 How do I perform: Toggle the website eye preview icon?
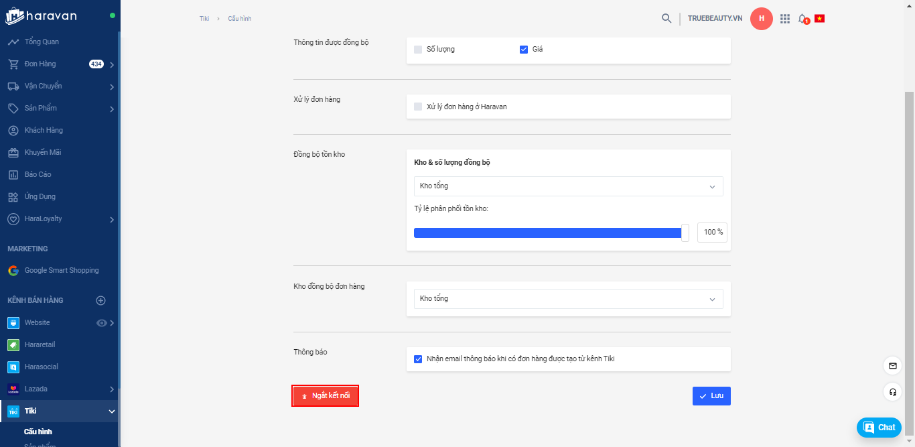pyautogui.click(x=102, y=323)
